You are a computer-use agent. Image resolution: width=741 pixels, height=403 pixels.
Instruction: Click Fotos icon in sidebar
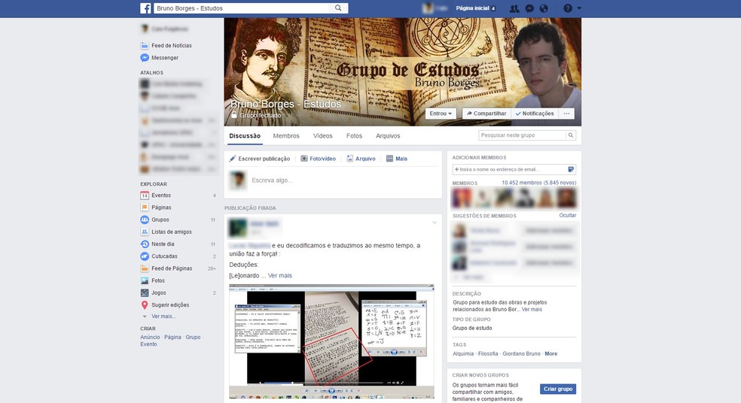[145, 280]
